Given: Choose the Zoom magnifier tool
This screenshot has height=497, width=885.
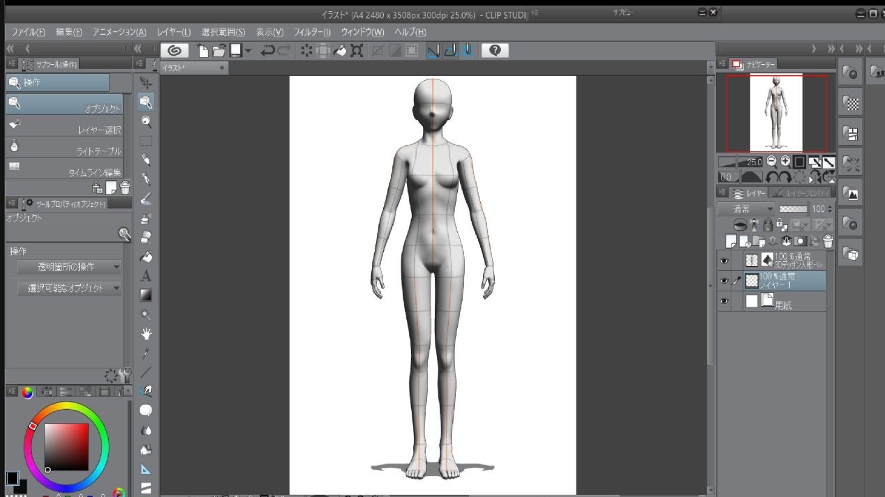Looking at the screenshot, I should pos(146,121).
